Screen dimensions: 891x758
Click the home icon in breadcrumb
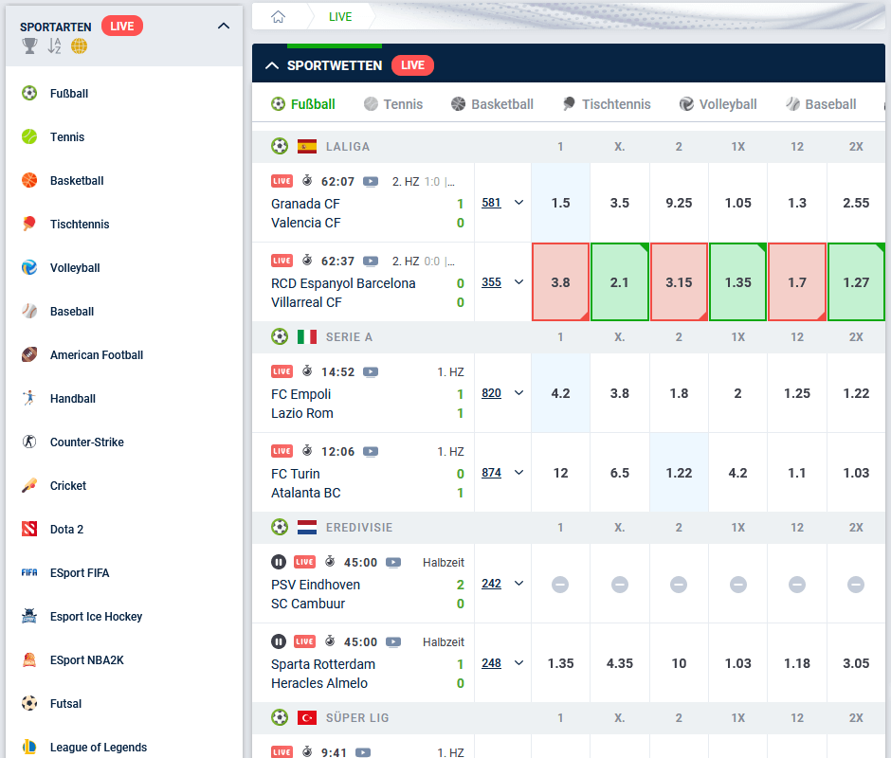[278, 16]
